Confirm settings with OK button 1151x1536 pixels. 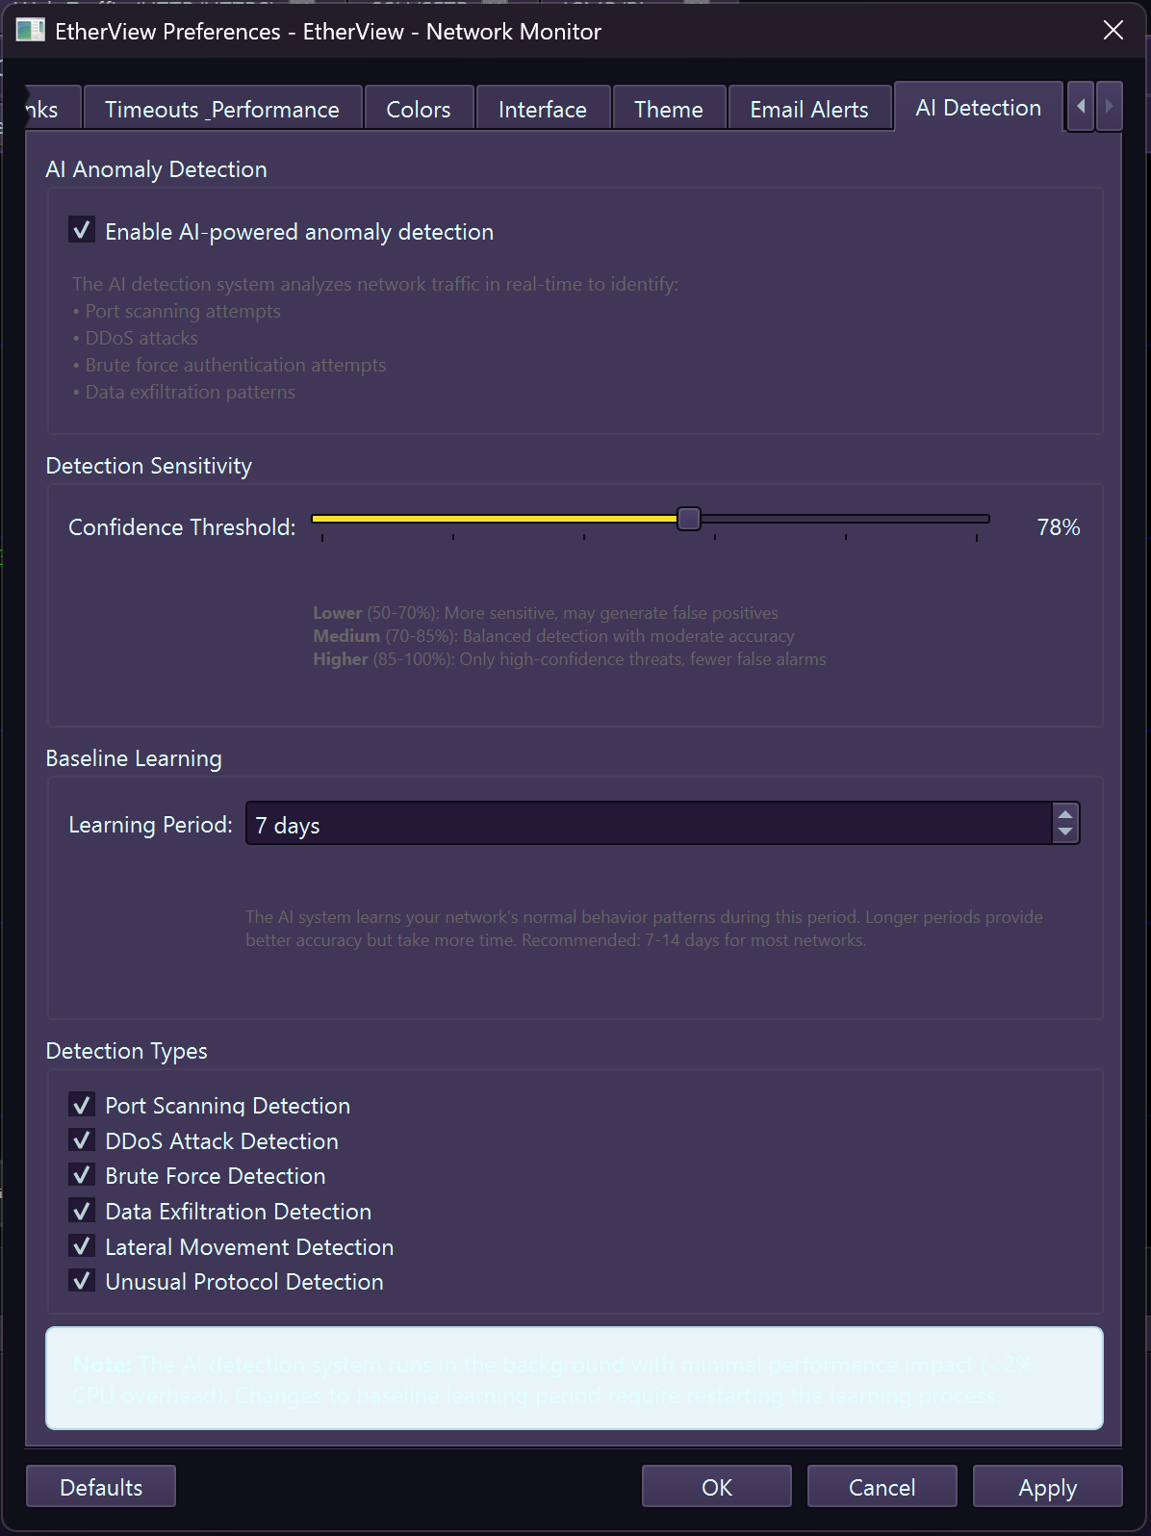coord(717,1487)
